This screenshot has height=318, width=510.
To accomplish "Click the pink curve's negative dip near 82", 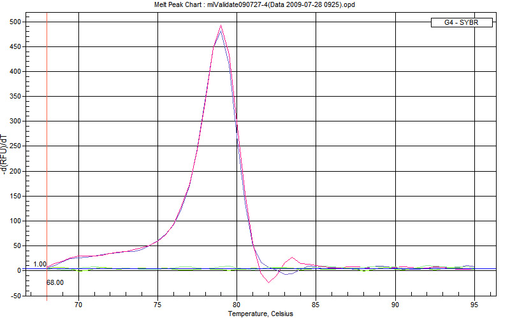I will pos(268,282).
